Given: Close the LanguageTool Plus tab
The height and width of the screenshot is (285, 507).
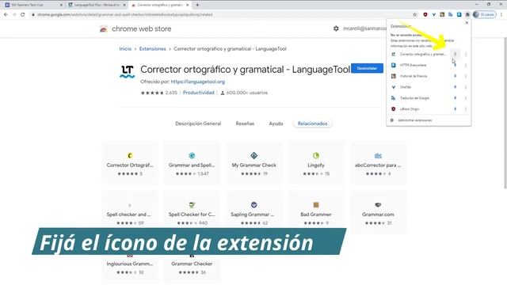Looking at the screenshot, I should pyautogui.click(x=124, y=6).
